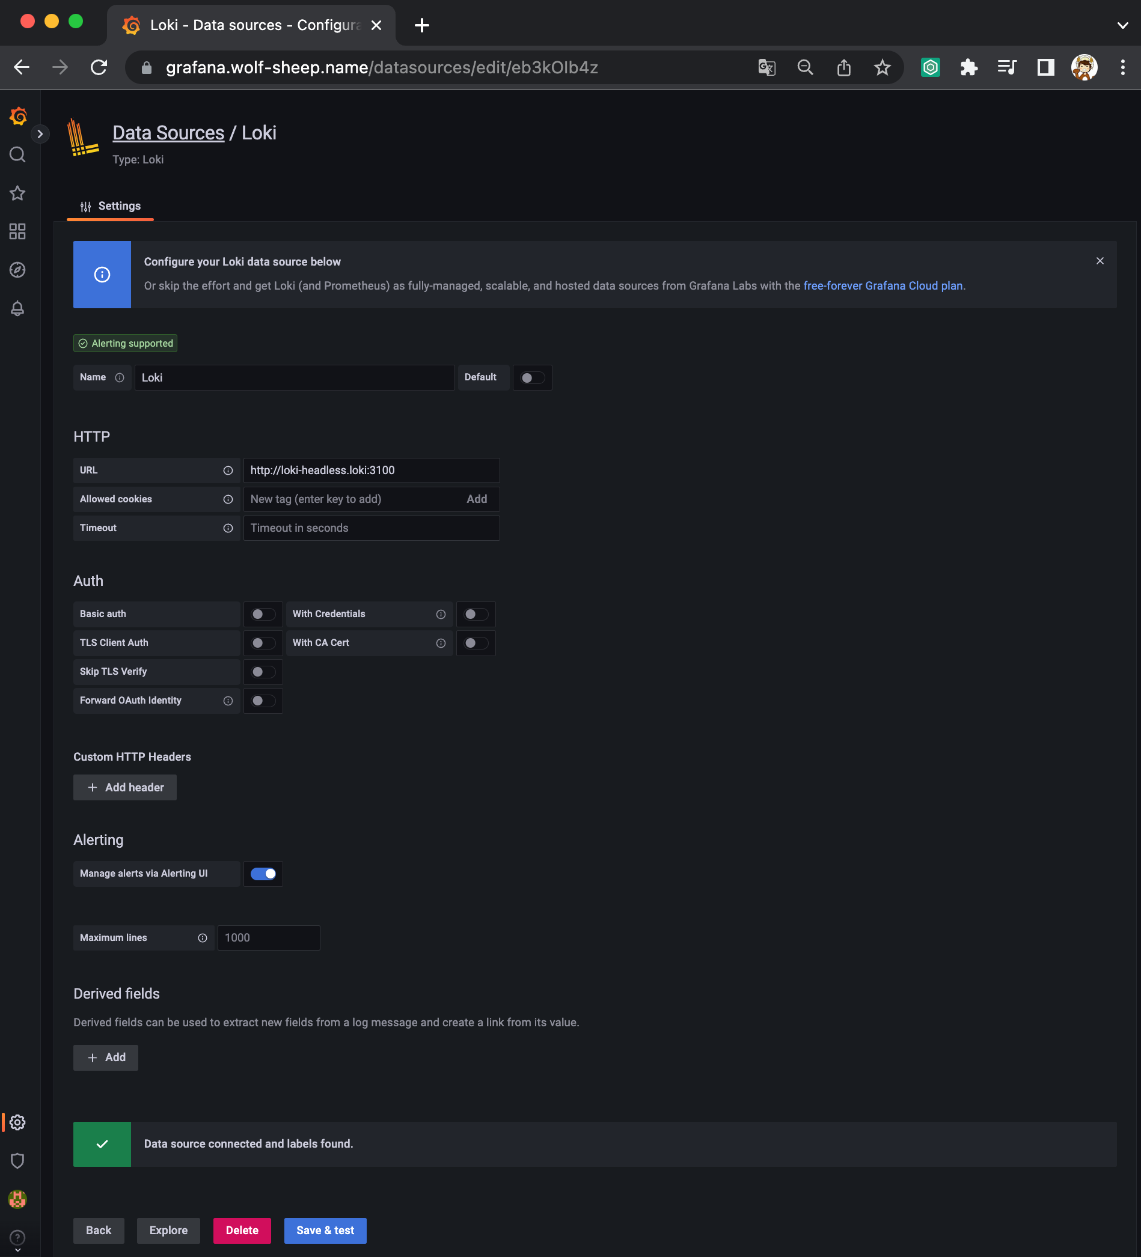Viewport: 1141px width, 1257px height.
Task: Click Save & test button
Action: coord(325,1229)
